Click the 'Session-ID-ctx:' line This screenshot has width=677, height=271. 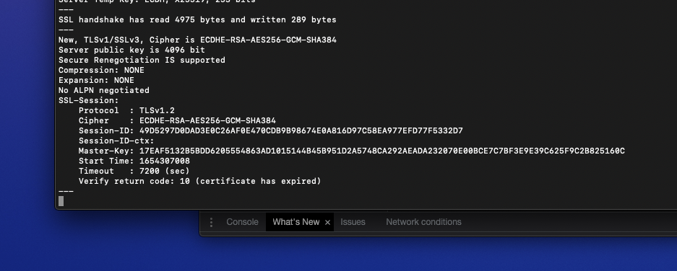pos(116,141)
